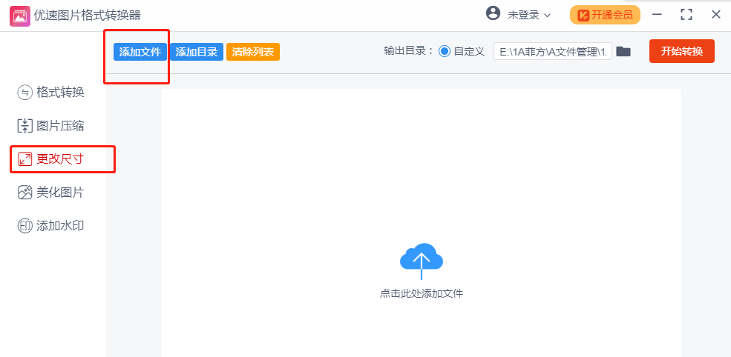The width and height of the screenshot is (731, 357).
Task: Click the cloud upload icon
Action: pos(422,260)
